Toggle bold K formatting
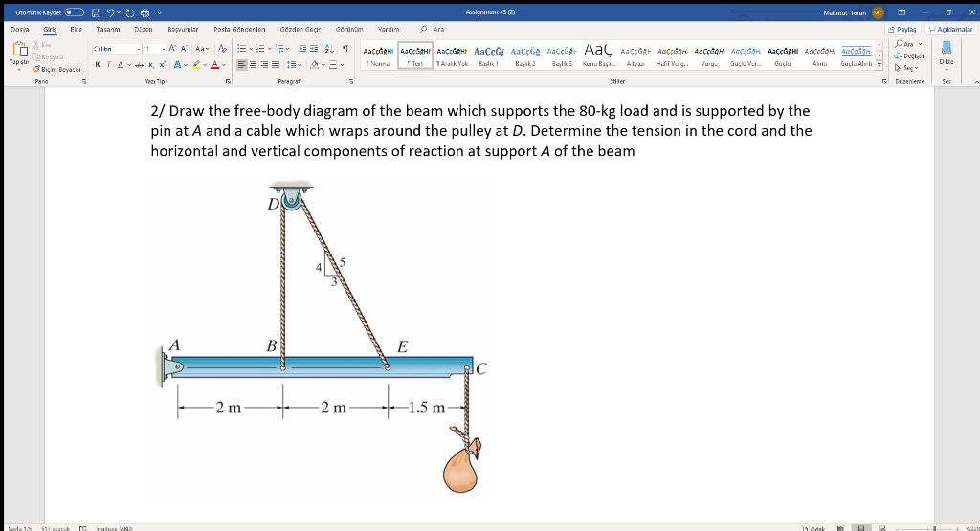The height and width of the screenshot is (531, 980). 98,65
